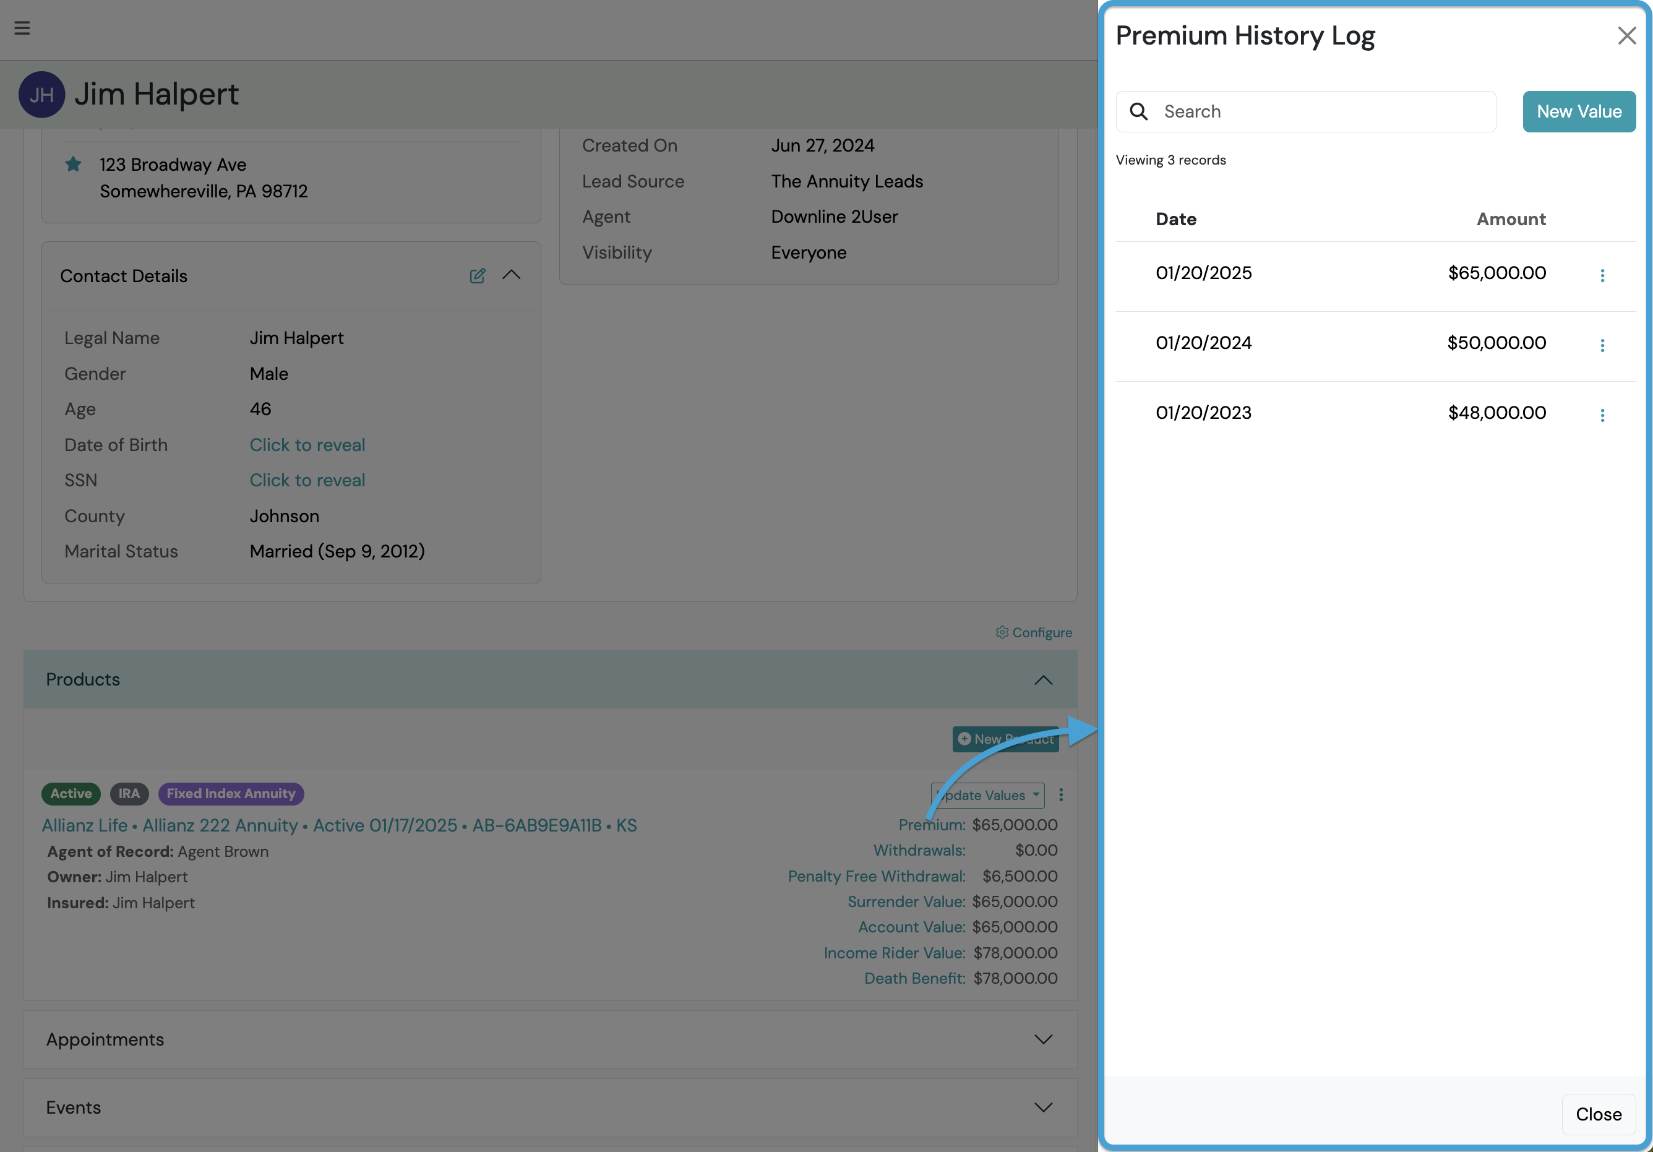Reveal the SSN value

(x=307, y=480)
